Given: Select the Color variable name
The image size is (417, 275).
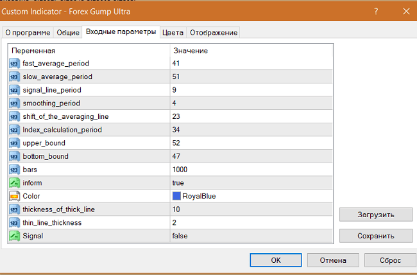Looking at the screenshot, I should [x=31, y=196].
